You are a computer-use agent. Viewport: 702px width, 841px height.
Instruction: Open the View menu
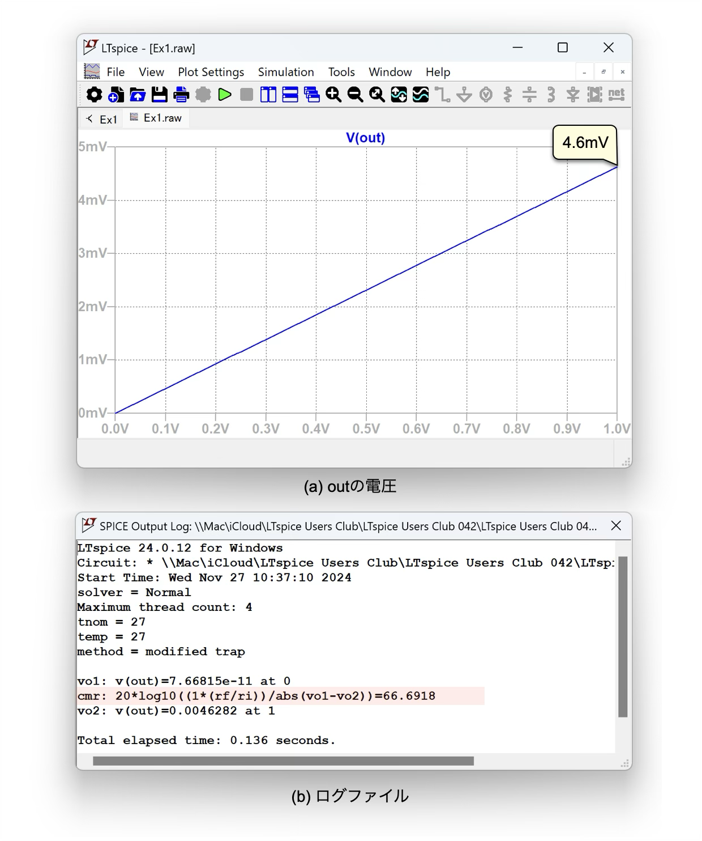[151, 72]
